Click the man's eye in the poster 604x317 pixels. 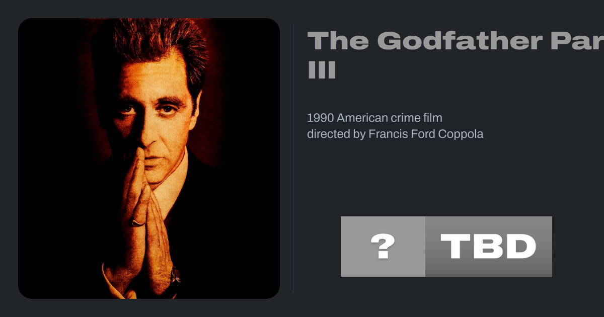click(x=128, y=109)
